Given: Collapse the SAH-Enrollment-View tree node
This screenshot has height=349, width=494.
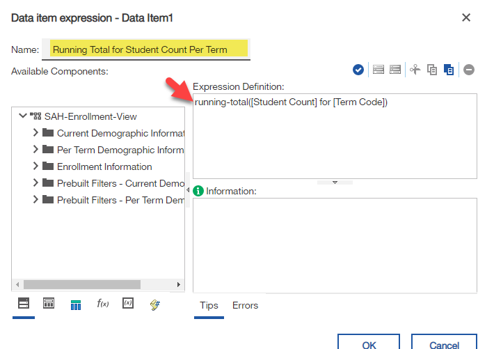Looking at the screenshot, I should [23, 116].
